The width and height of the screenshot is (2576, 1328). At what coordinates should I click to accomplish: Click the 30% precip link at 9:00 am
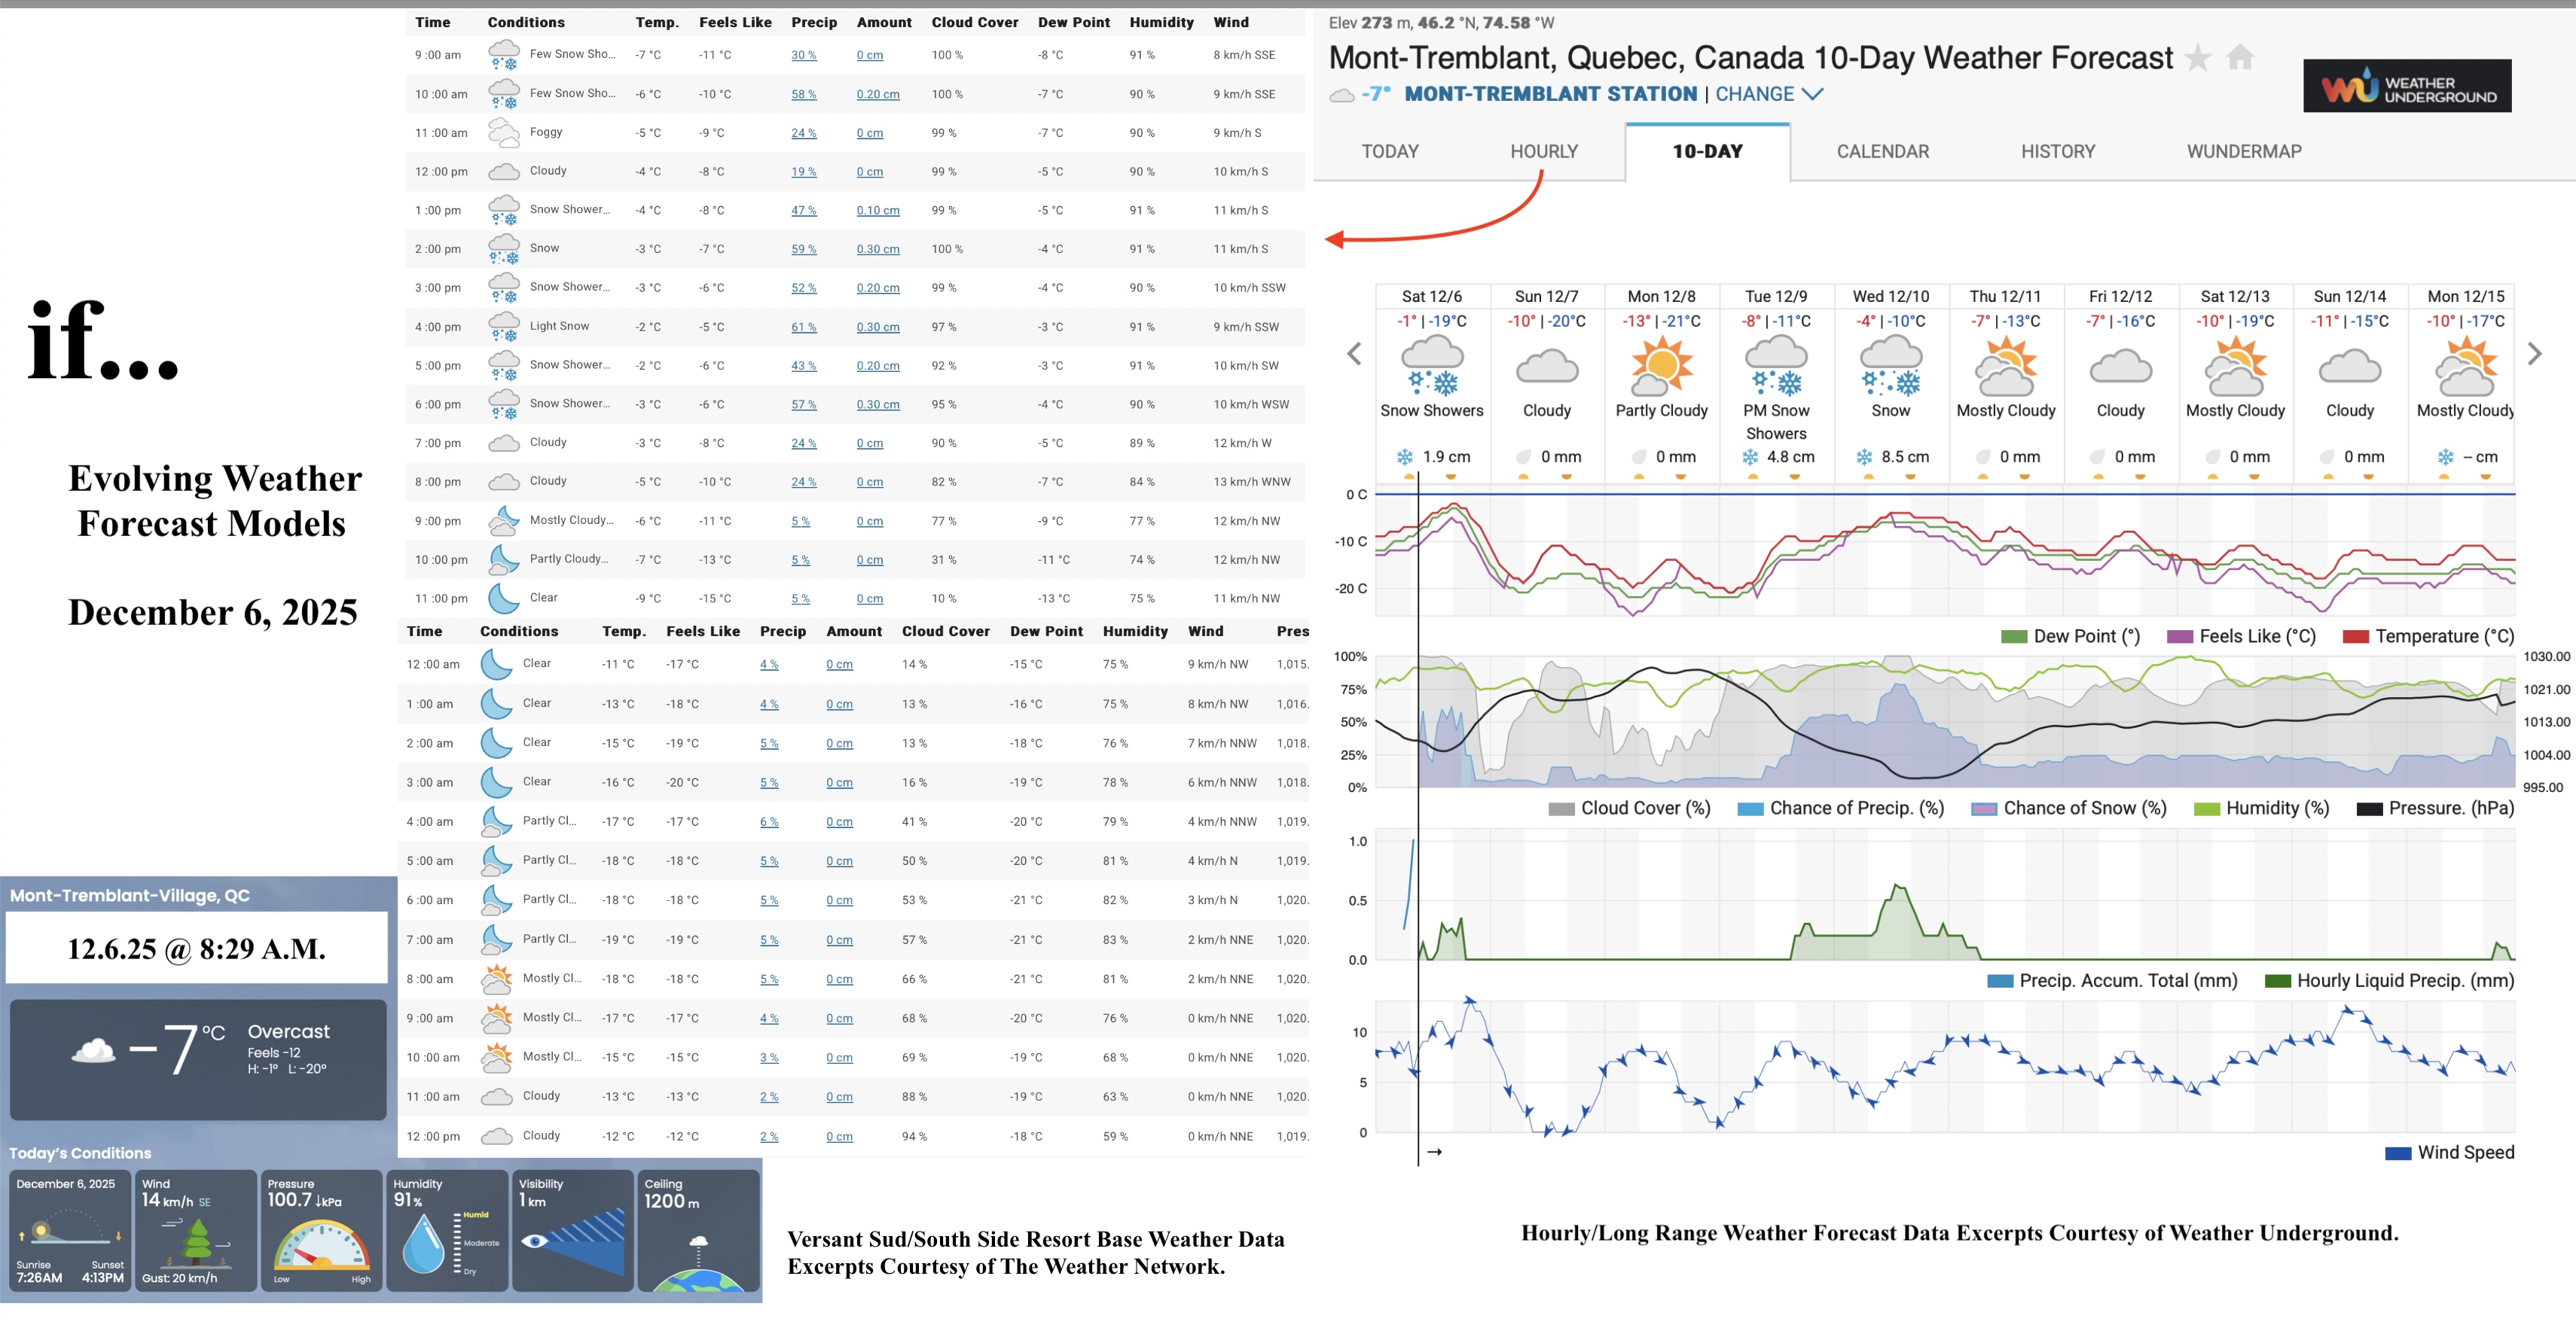(804, 55)
